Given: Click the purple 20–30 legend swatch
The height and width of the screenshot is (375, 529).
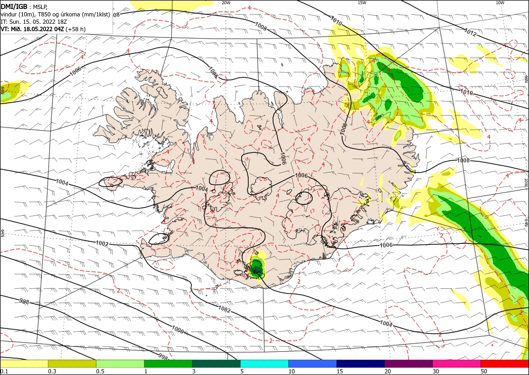Looking at the screenshot, I should 408,364.
